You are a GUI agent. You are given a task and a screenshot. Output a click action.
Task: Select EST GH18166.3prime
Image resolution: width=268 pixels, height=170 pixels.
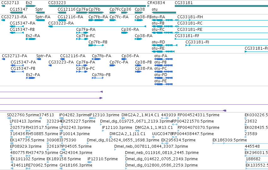(61, 168)
